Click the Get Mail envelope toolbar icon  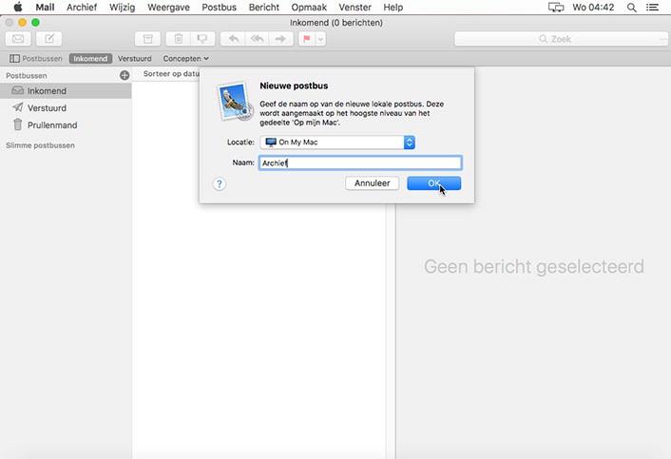19,39
